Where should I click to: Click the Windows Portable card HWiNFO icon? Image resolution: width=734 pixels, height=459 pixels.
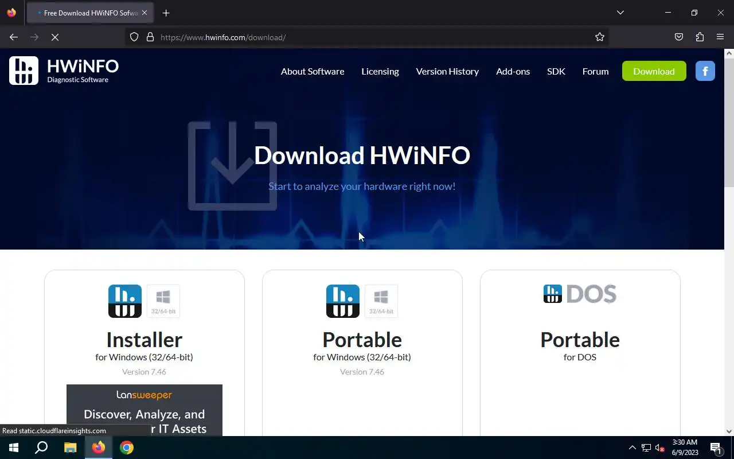(343, 301)
